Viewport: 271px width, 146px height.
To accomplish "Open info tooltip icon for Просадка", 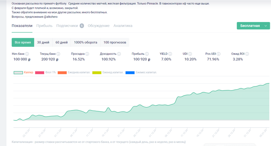I will coord(87,54).
